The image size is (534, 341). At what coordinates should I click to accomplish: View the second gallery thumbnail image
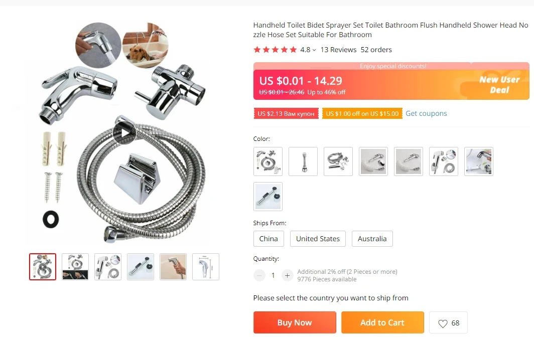[x=75, y=267]
